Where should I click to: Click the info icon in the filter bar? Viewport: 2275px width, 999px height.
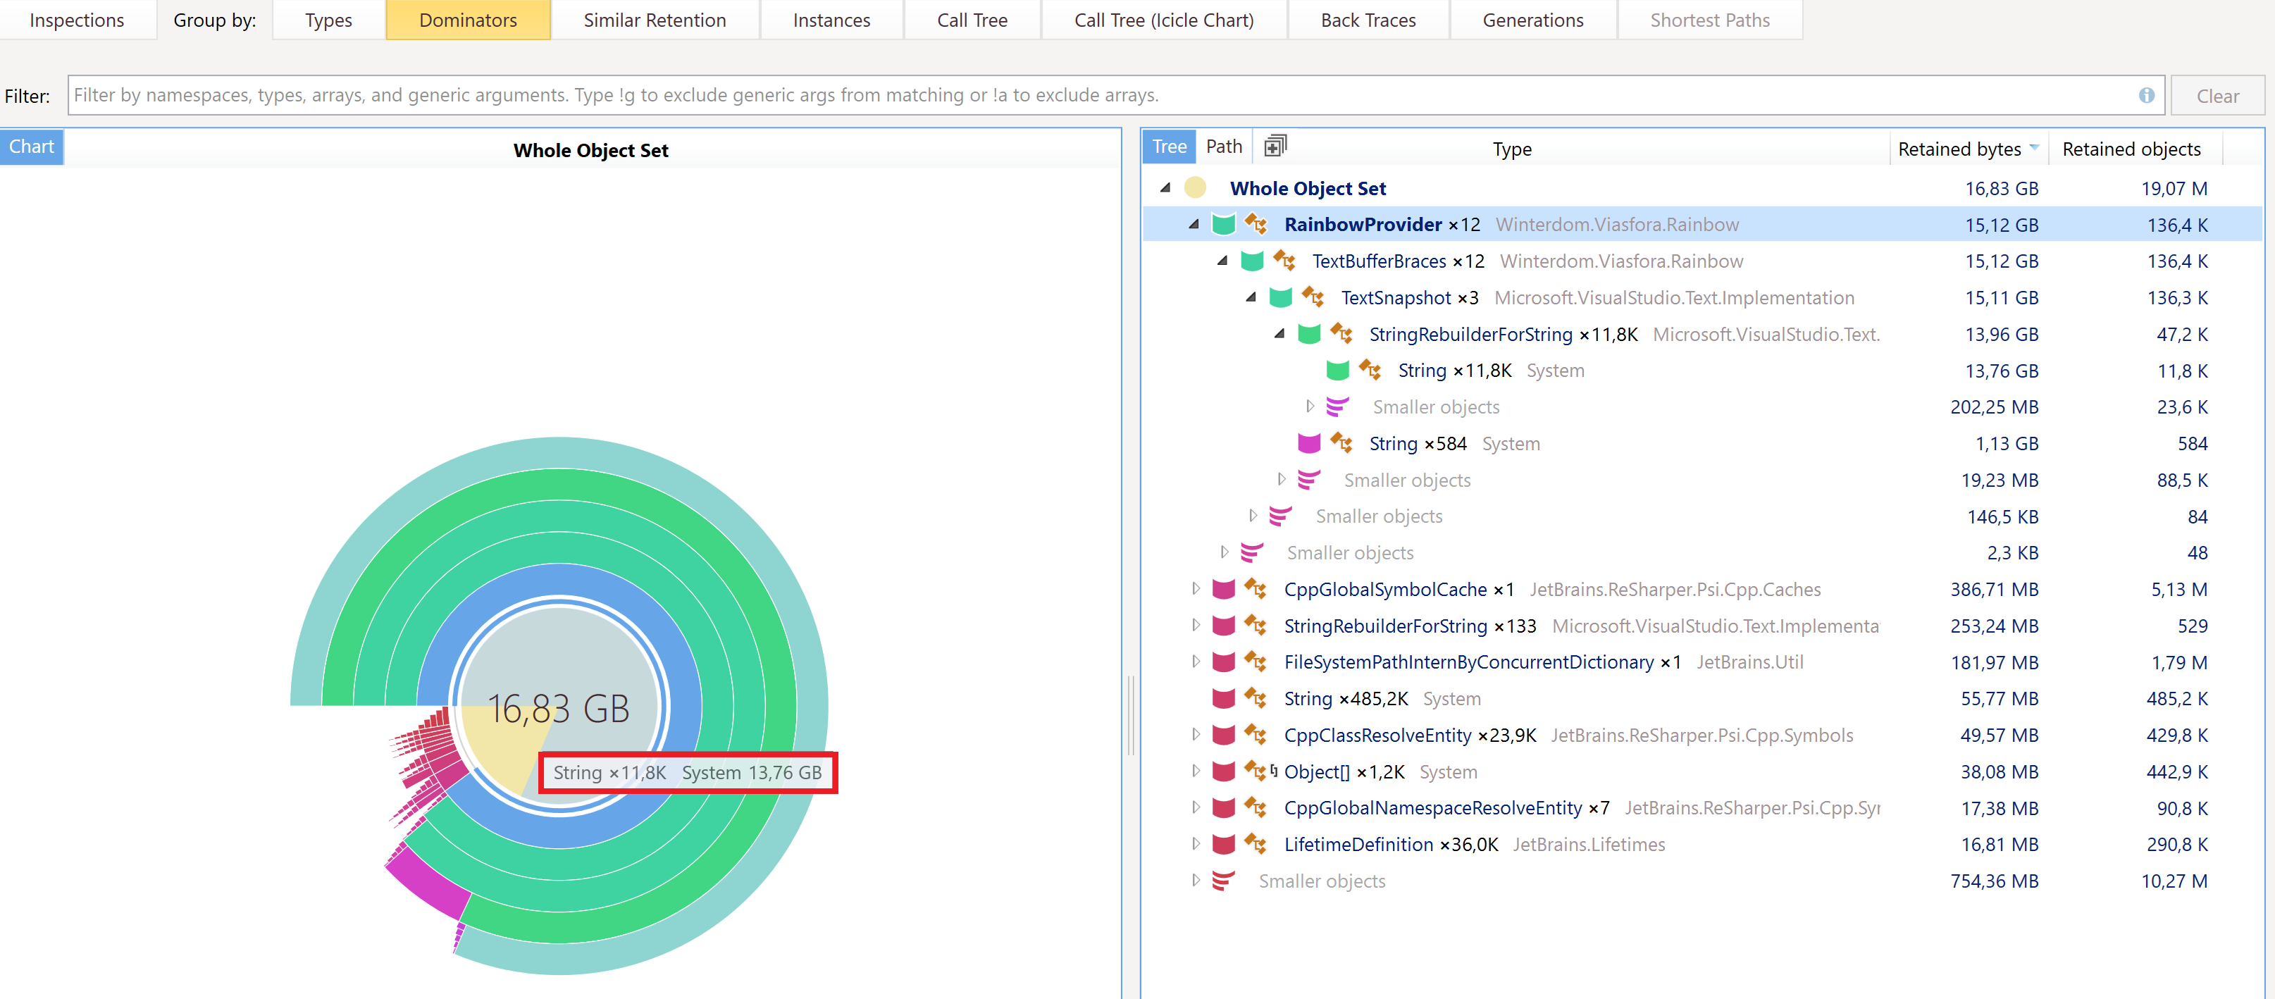(2147, 95)
